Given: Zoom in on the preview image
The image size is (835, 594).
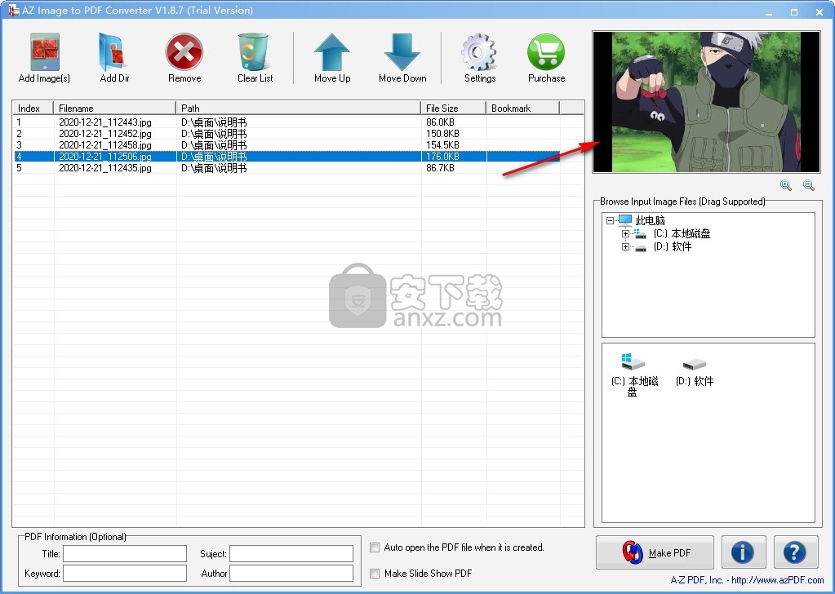Looking at the screenshot, I should (786, 185).
